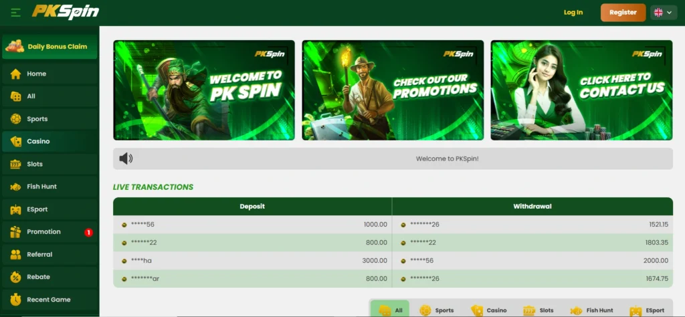Open the Sports sidebar label
This screenshot has height=317, width=685.
[37, 119]
